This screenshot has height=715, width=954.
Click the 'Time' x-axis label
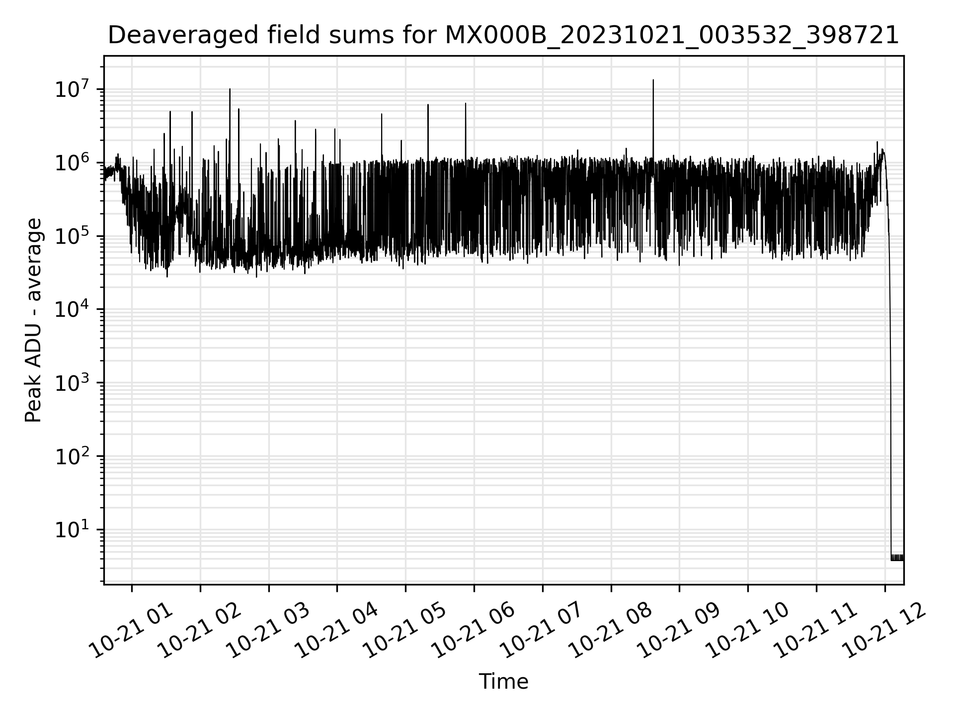[x=503, y=682]
